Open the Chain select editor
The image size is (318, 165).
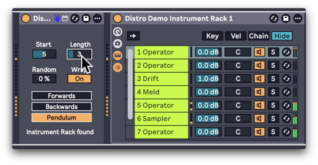pos(259,36)
